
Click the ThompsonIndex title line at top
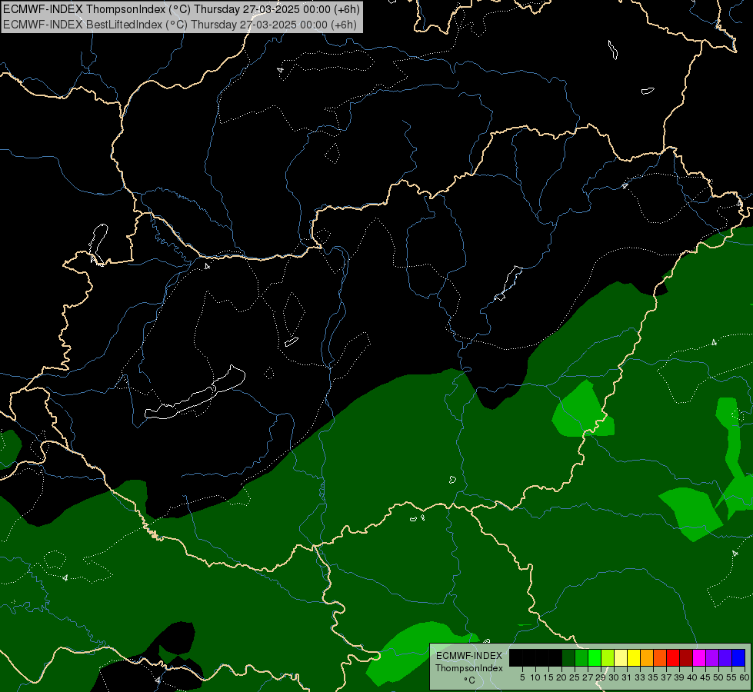pyautogui.click(x=182, y=9)
